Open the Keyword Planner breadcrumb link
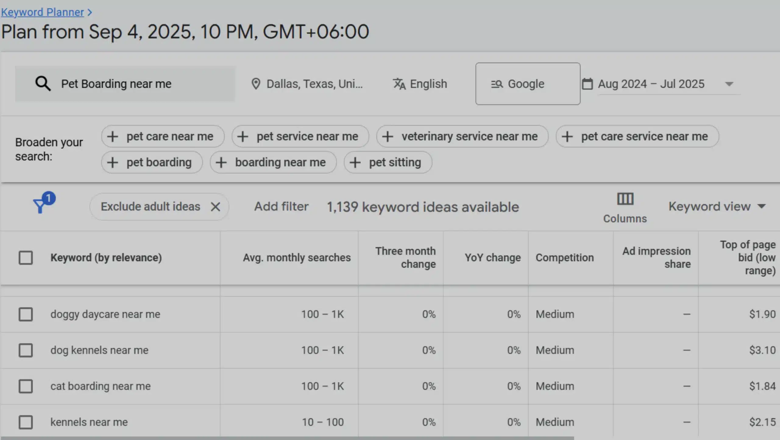The width and height of the screenshot is (780, 440). coord(42,12)
